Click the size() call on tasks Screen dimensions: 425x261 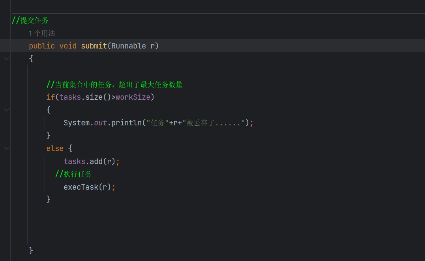click(x=94, y=97)
